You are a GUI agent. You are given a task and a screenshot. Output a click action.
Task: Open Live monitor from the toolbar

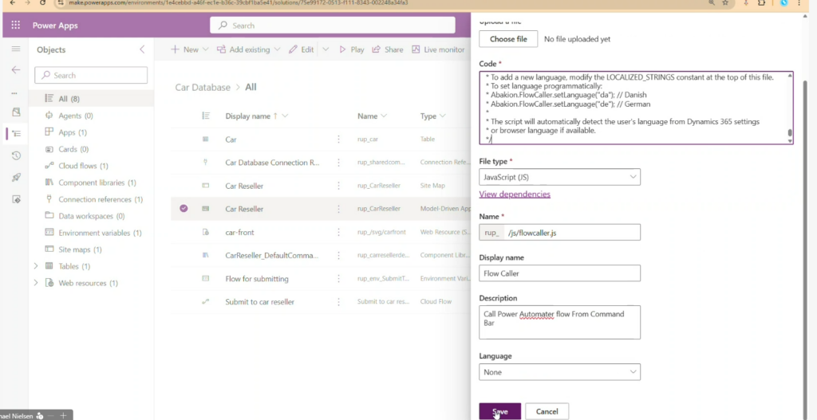[x=438, y=49]
